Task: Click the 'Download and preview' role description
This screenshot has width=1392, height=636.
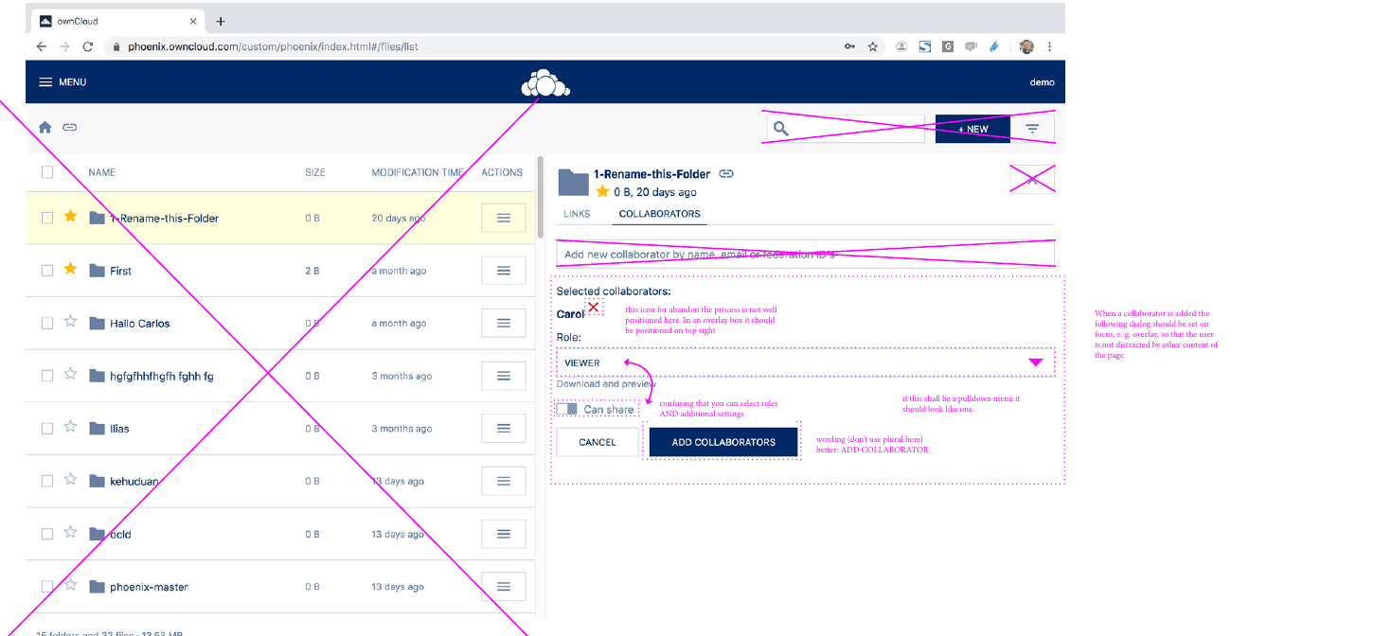Action: pos(606,383)
